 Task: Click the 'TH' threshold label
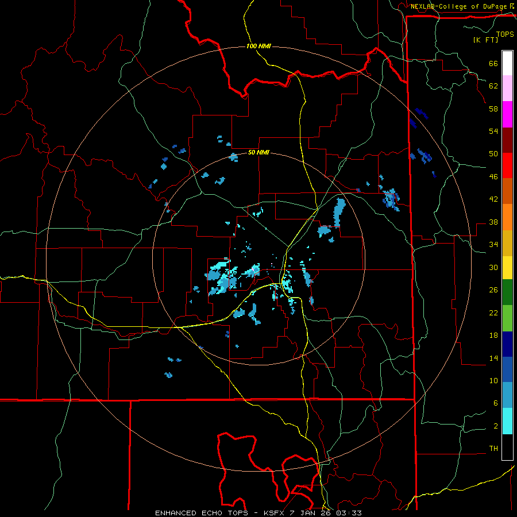(x=493, y=449)
